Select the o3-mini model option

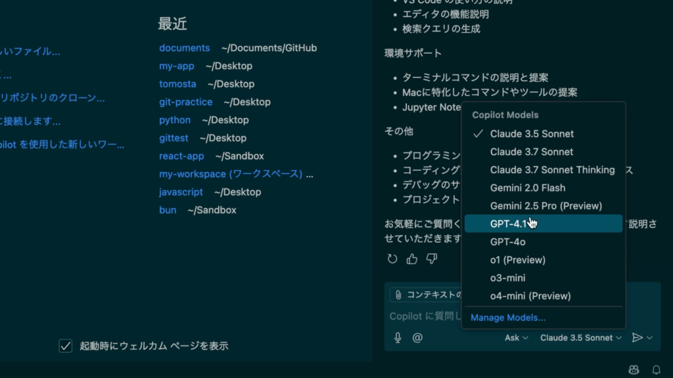pos(507,278)
